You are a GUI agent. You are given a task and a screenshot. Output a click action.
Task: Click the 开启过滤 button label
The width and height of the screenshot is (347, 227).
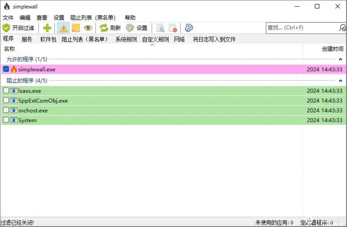click(23, 28)
